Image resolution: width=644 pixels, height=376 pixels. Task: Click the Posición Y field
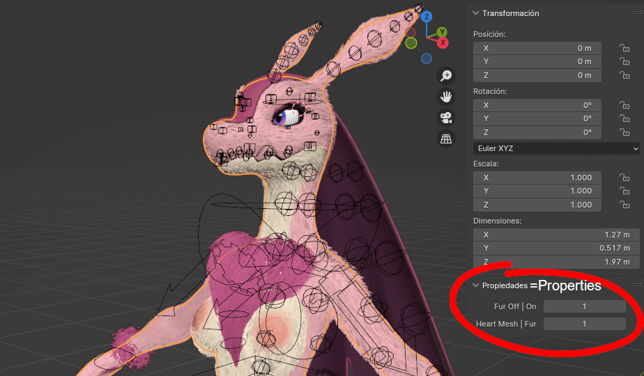point(537,61)
